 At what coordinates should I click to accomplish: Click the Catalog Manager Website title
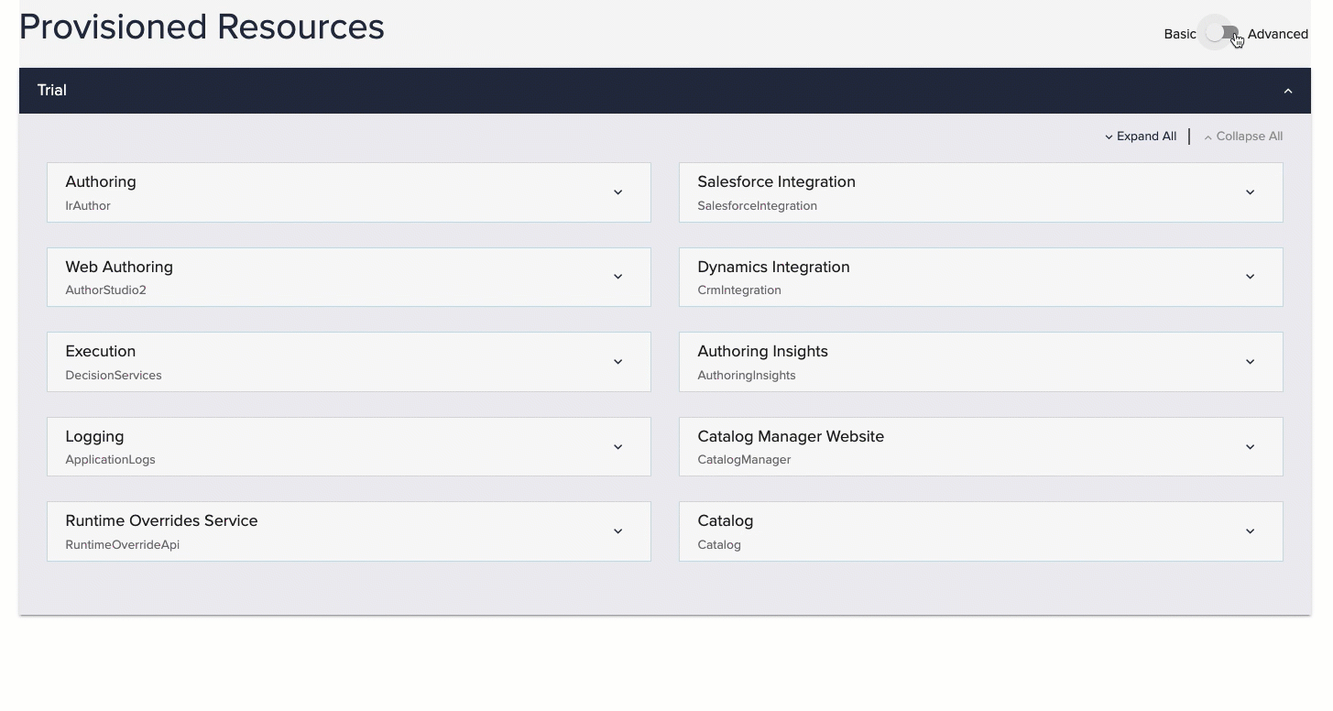[791, 437]
